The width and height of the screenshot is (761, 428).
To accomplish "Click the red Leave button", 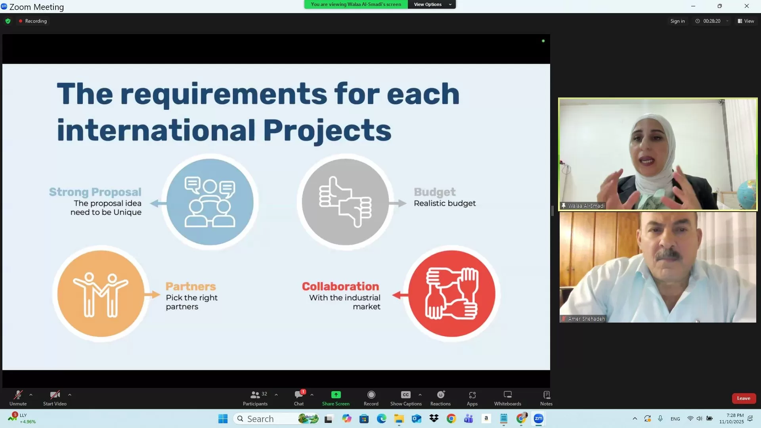I will pos(744,398).
